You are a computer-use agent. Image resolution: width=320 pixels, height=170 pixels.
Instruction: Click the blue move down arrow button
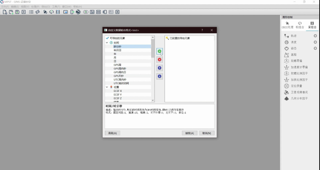tap(160, 76)
